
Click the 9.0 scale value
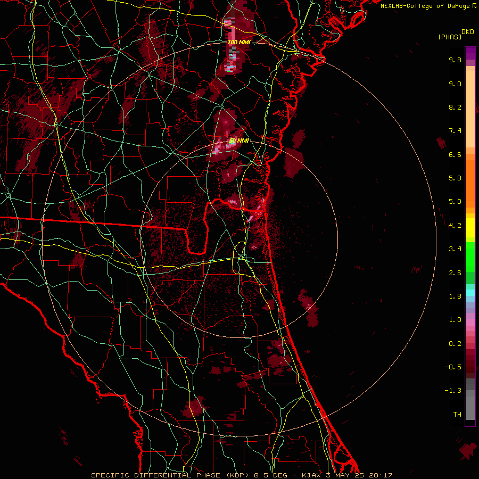(x=455, y=84)
